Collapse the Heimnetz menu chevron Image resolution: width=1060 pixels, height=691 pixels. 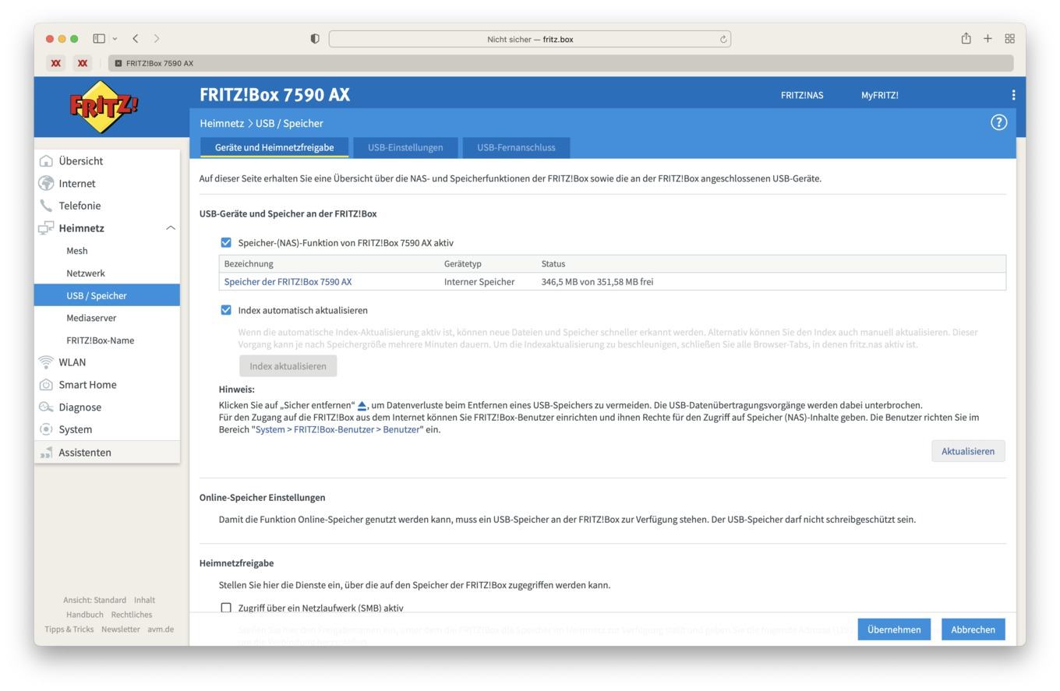point(170,228)
